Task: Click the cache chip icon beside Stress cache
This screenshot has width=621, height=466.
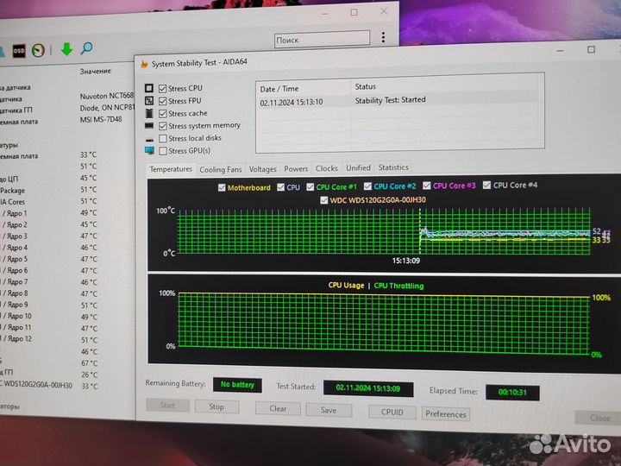Action: pyautogui.click(x=149, y=113)
